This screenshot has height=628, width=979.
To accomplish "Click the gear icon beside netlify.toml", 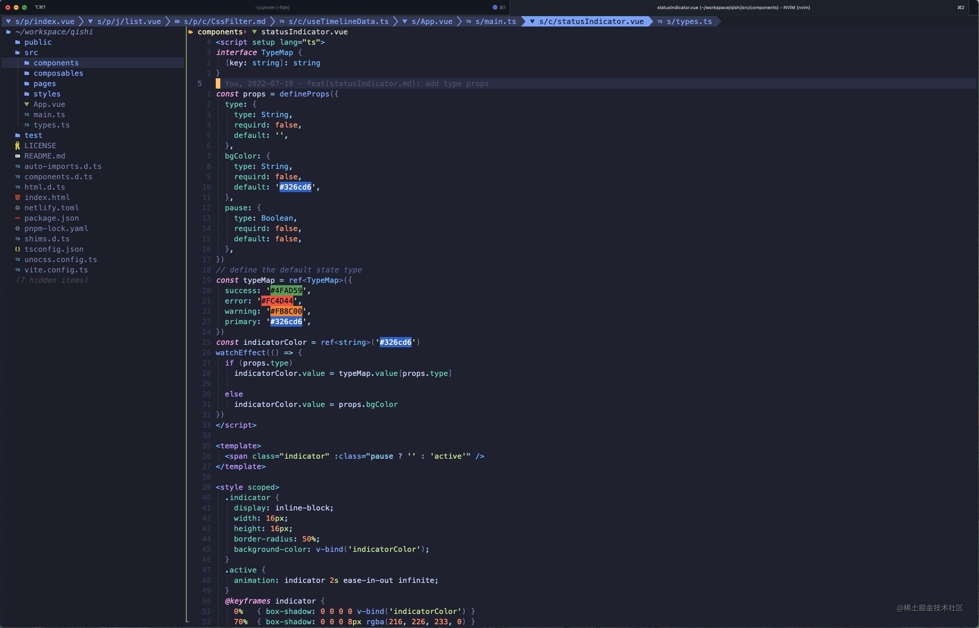I will click(17, 208).
